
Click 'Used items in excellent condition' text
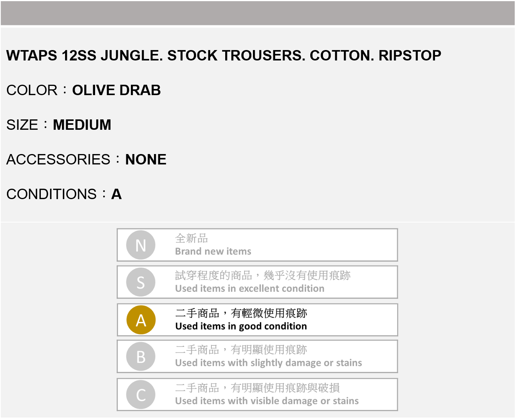[249, 288]
